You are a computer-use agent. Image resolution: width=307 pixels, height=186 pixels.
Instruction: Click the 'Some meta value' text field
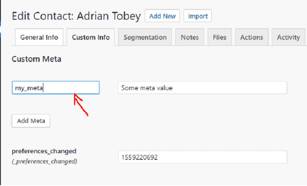[x=202, y=88]
